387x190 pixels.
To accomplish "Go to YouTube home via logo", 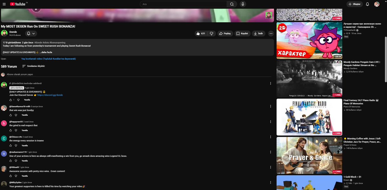I will [18, 4].
